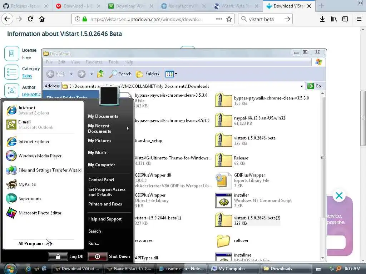Open My Documents in start menu

tap(103, 116)
